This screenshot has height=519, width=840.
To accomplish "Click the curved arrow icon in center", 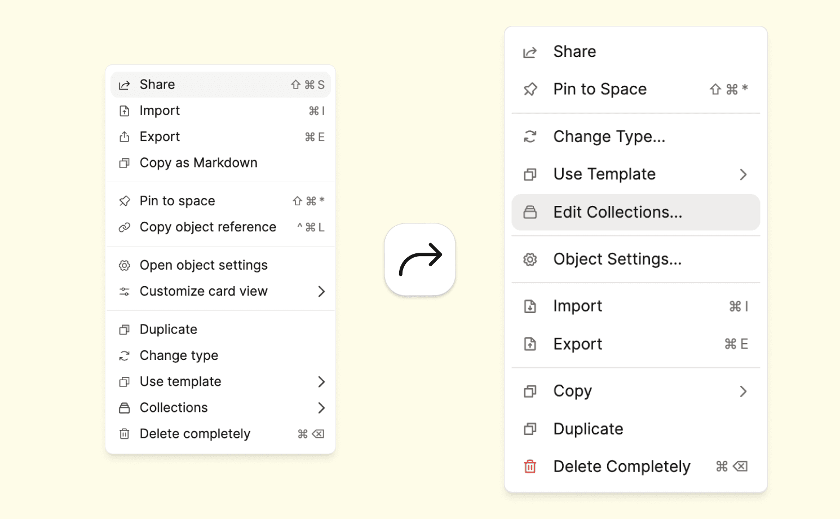I will pos(420,259).
